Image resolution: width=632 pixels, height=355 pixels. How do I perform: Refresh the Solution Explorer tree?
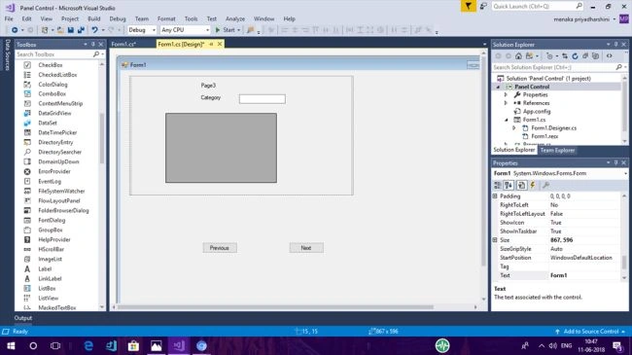575,56
